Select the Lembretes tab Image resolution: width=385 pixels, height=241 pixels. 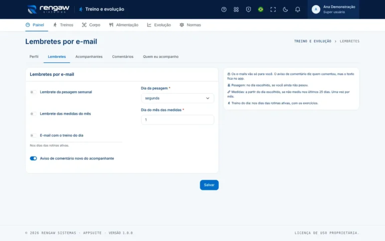[x=57, y=57]
